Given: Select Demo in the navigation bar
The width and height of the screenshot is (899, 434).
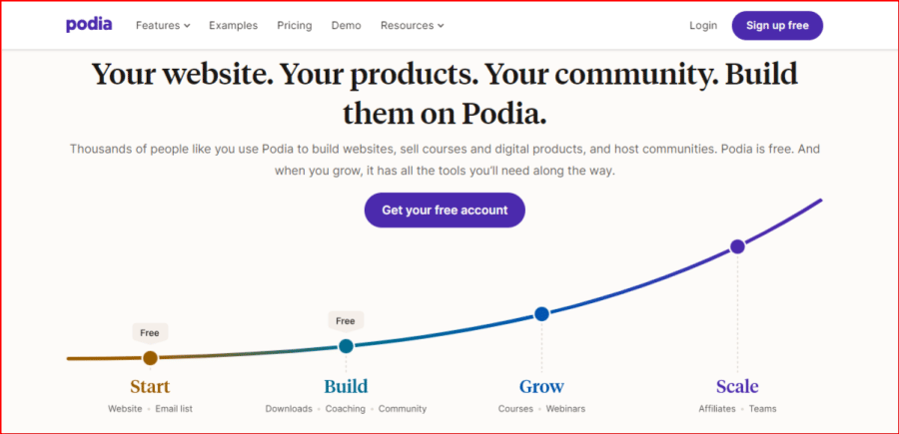Looking at the screenshot, I should (347, 25).
